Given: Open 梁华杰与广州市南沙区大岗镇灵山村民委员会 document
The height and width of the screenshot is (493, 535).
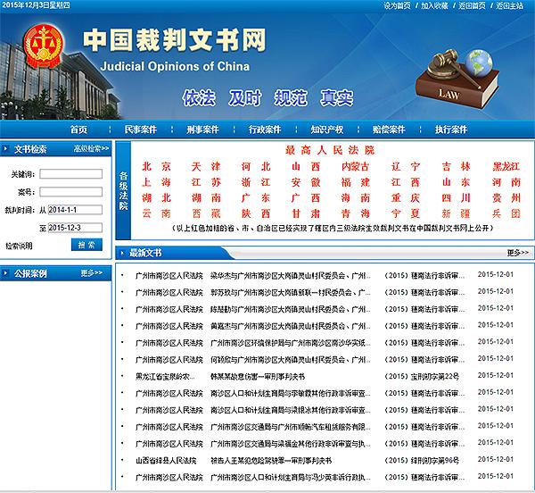Looking at the screenshot, I should click(x=291, y=275).
